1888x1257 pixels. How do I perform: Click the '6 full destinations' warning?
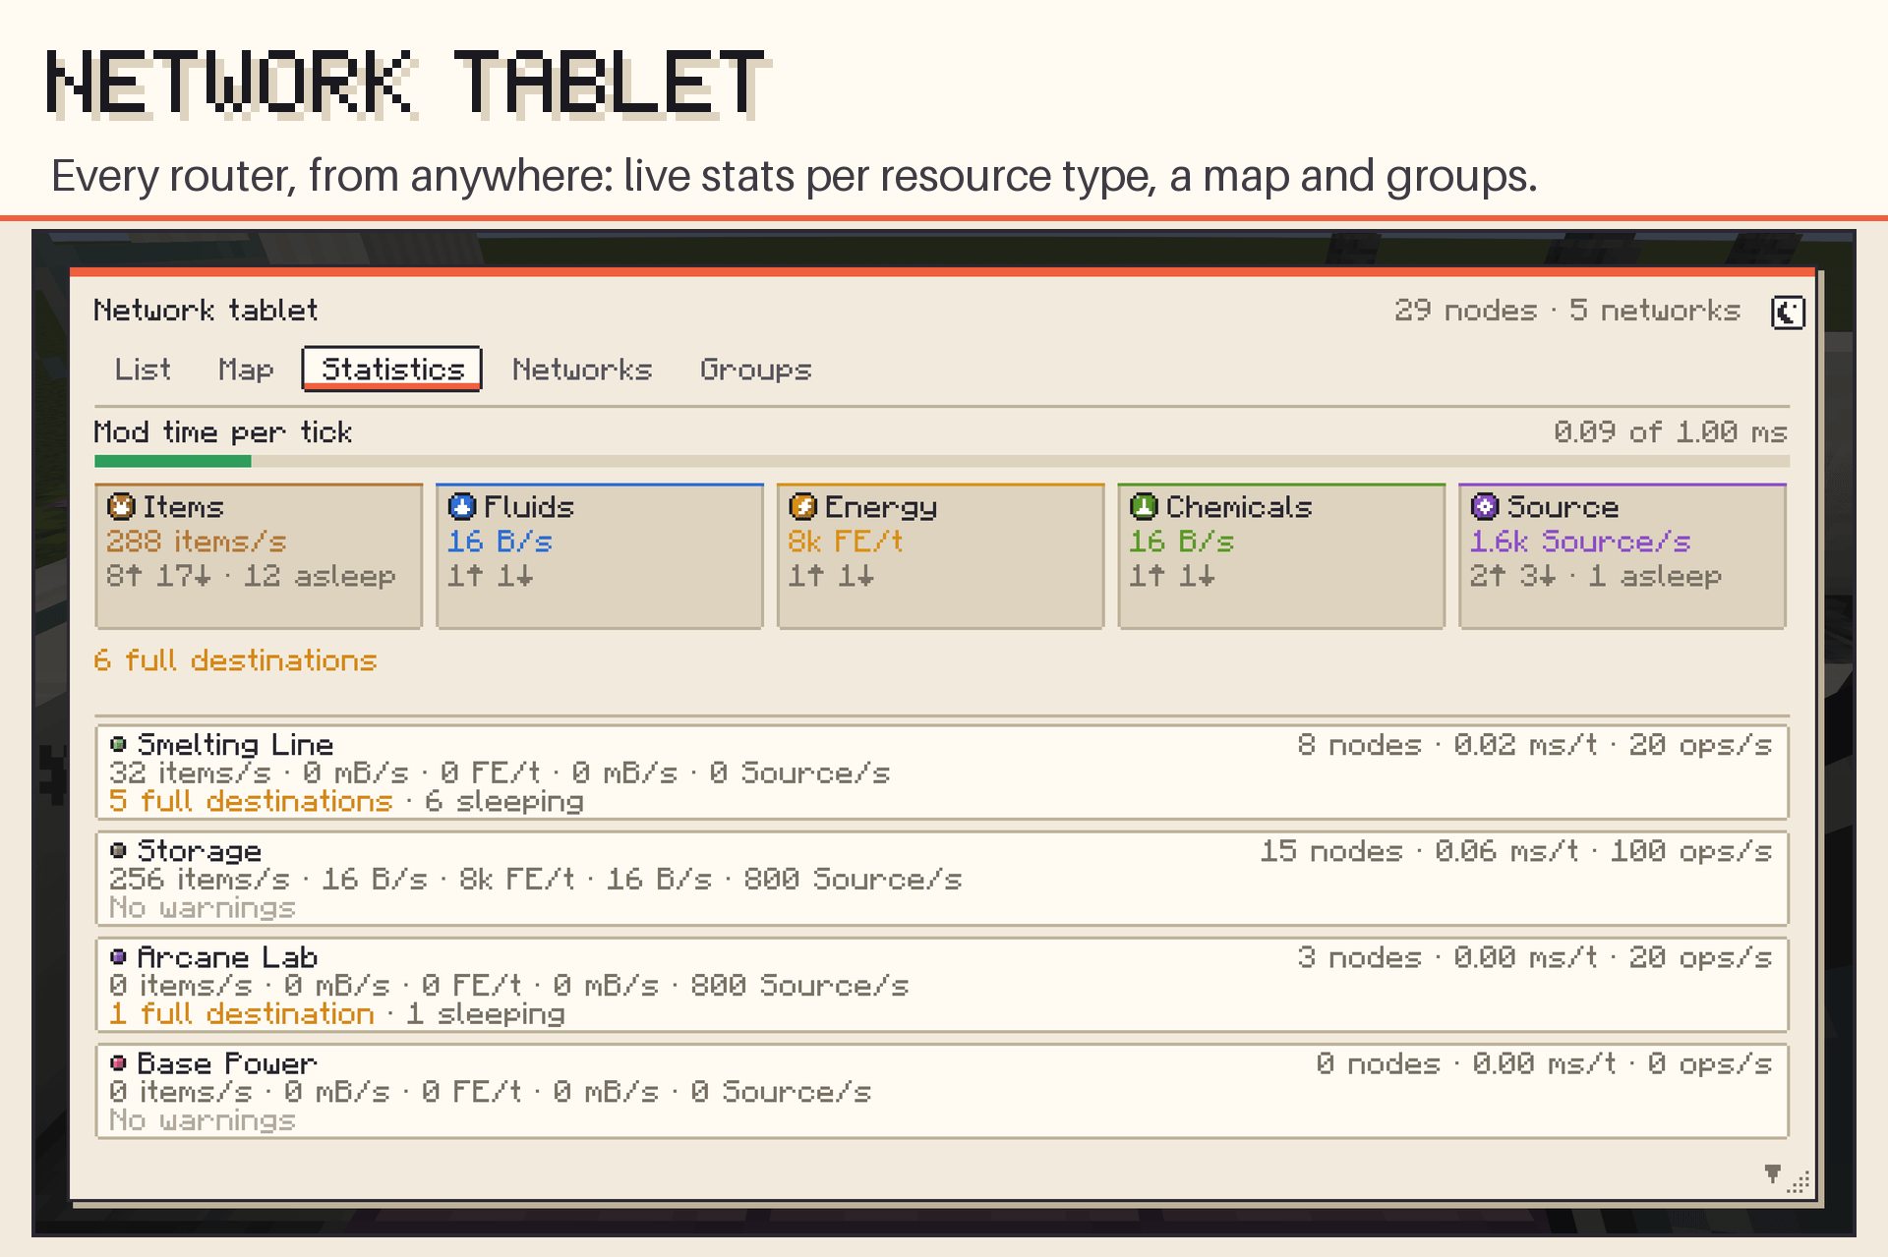click(235, 660)
